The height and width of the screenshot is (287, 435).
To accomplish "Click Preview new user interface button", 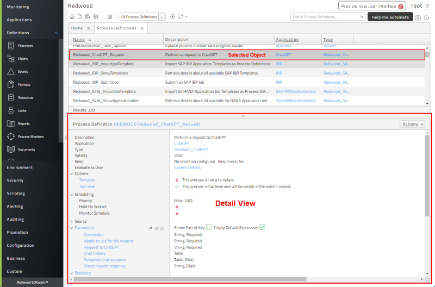I will 372,6.
